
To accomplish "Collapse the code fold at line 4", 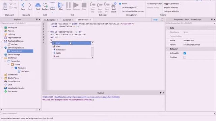I will [x=48, y=32].
